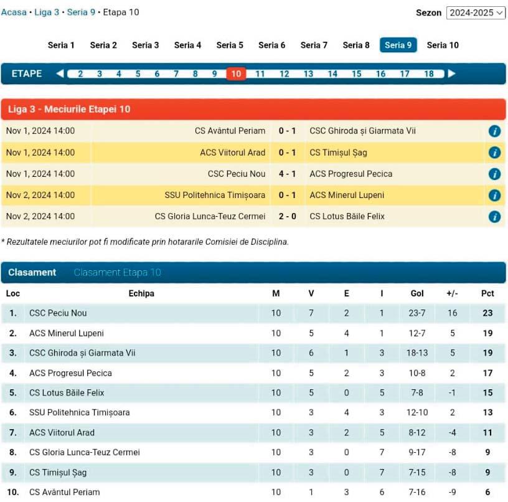
Task: Select Etapa 16
Action: click(380, 74)
